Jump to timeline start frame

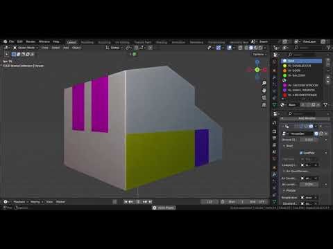126,202
